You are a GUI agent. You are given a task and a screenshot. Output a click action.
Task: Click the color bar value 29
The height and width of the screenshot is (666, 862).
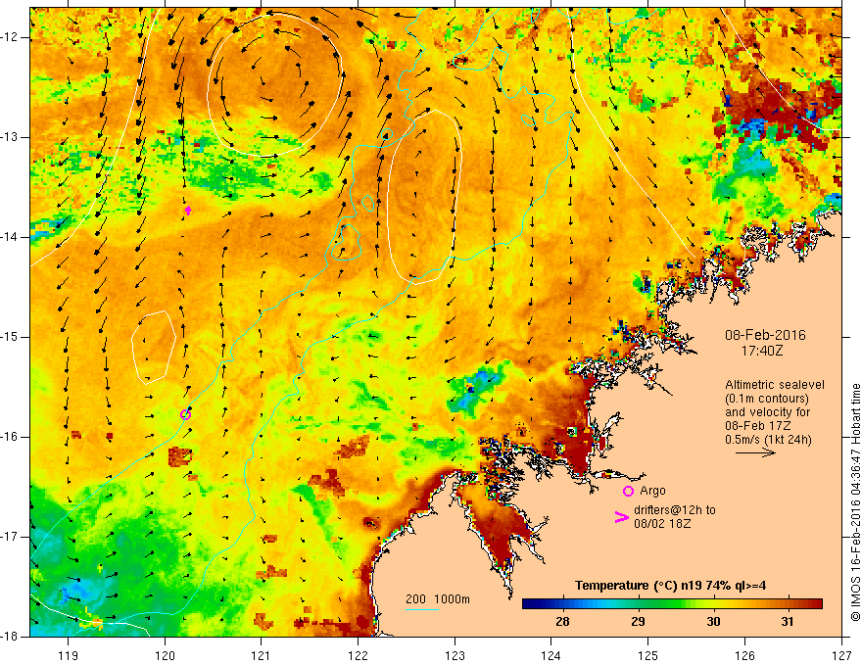point(638,622)
